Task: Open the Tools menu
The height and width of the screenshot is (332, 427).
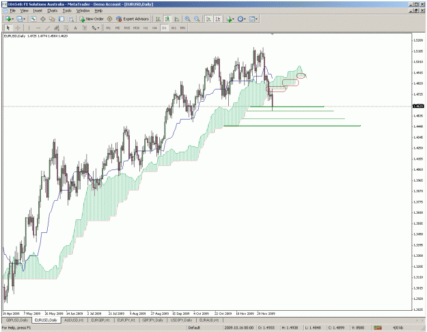Action: coord(67,11)
